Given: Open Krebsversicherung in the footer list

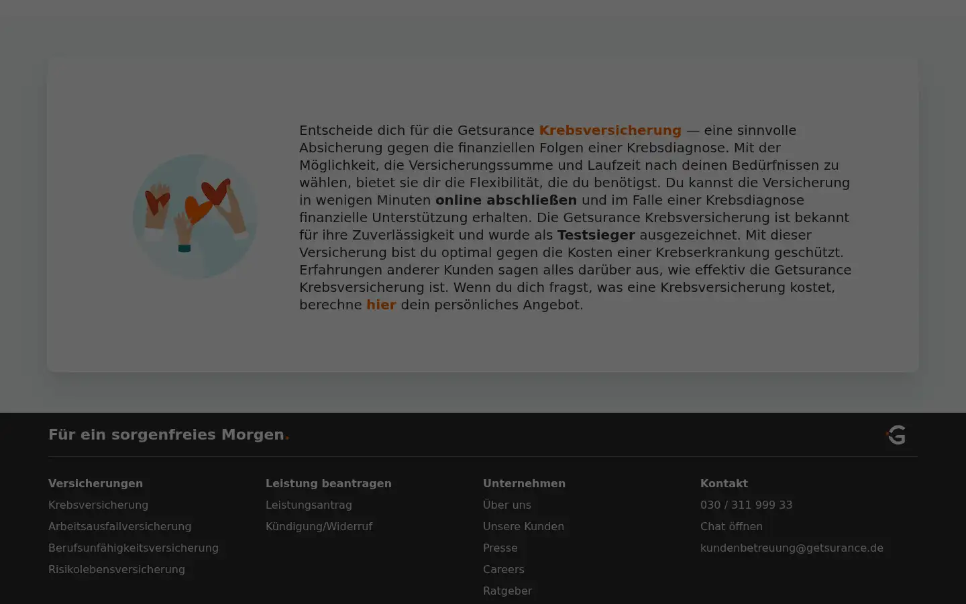Looking at the screenshot, I should [98, 505].
